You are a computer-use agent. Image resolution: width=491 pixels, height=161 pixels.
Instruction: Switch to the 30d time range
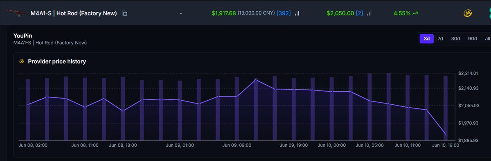point(455,39)
